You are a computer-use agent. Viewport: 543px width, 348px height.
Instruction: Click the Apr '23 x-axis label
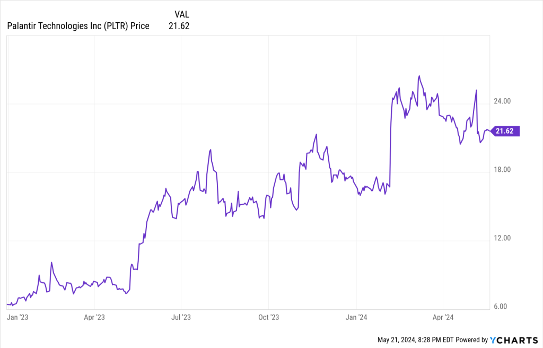click(x=94, y=318)
